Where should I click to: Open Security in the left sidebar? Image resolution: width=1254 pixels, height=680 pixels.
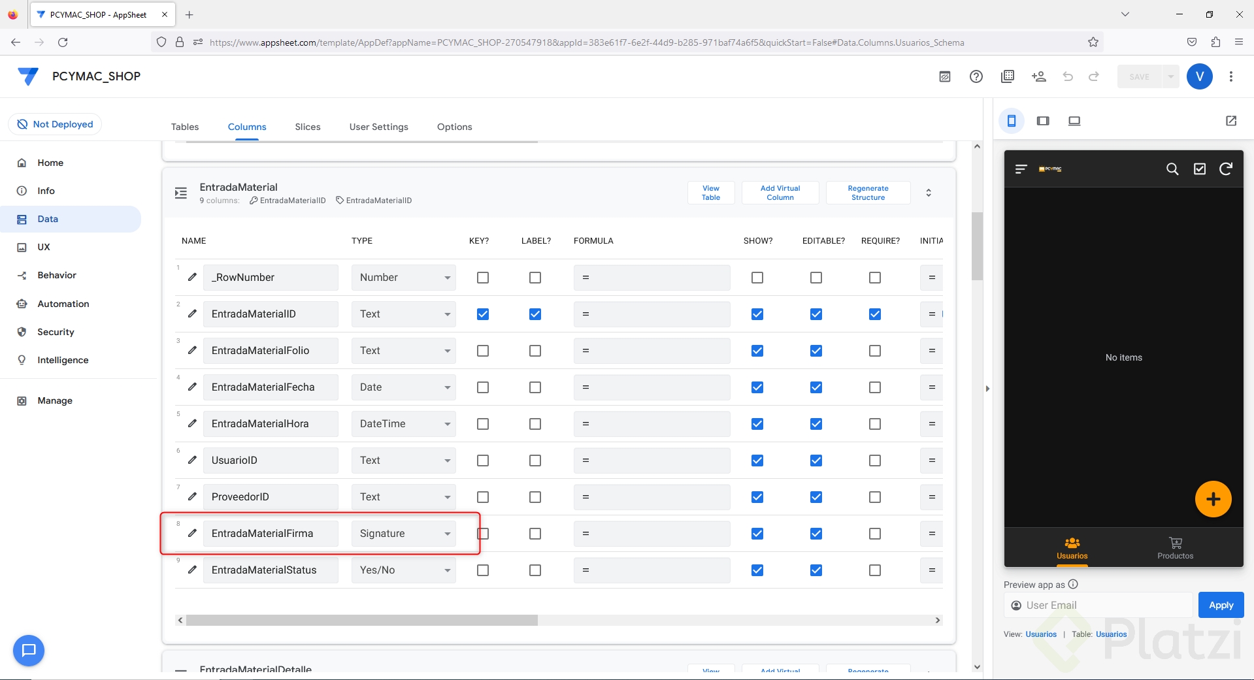click(56, 332)
